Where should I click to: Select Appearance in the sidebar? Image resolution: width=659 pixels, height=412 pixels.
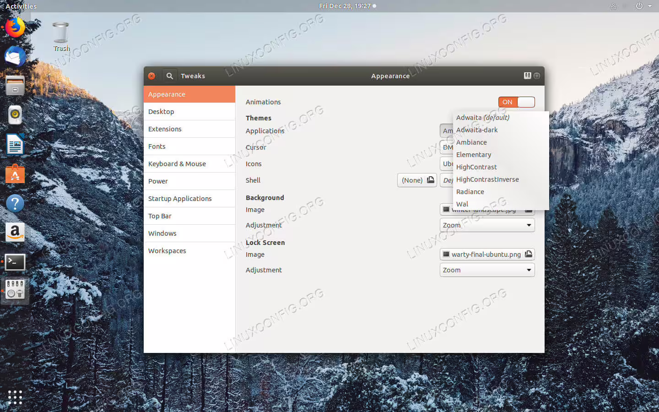click(189, 94)
